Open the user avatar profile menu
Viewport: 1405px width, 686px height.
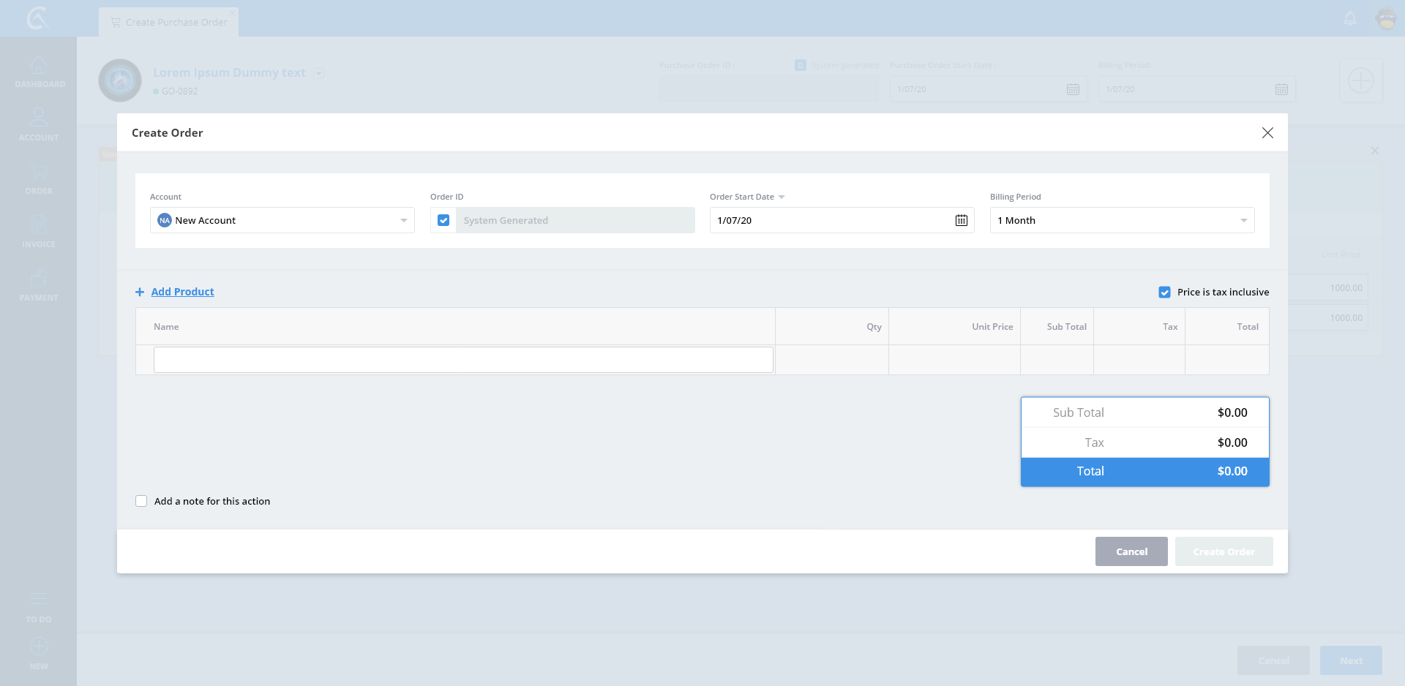pos(1386,18)
